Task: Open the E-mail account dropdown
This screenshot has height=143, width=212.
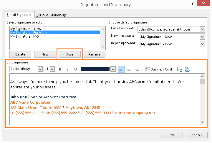Action: pos(202,29)
